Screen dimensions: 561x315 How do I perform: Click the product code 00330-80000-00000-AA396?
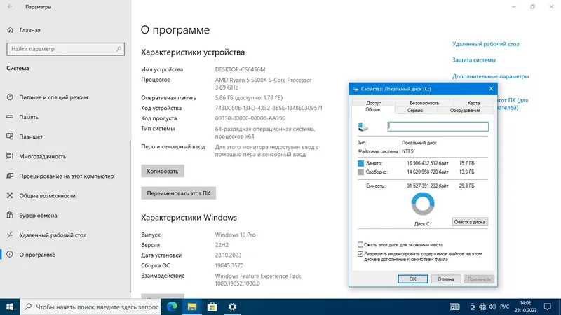pos(250,118)
